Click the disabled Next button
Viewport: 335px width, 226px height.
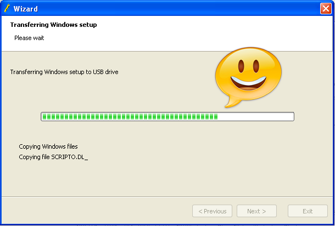[x=256, y=211]
